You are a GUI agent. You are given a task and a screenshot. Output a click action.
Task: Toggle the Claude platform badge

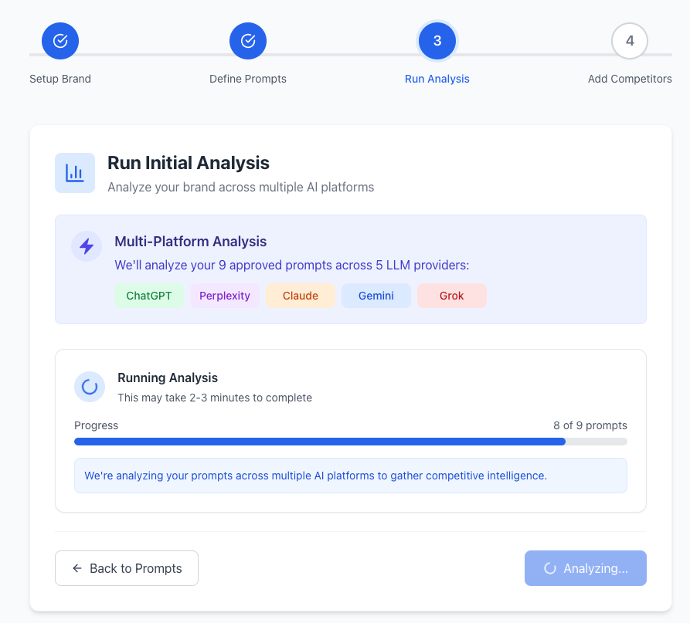300,296
